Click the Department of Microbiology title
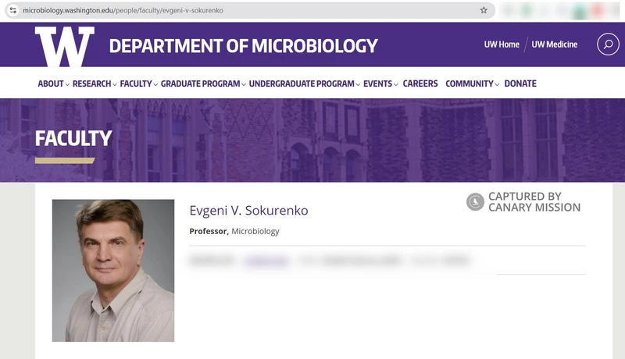Image resolution: width=625 pixels, height=359 pixels. pyautogui.click(x=243, y=46)
